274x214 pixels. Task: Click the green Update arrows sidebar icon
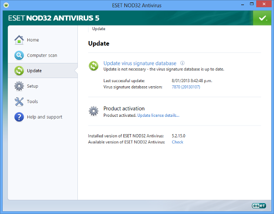19,71
